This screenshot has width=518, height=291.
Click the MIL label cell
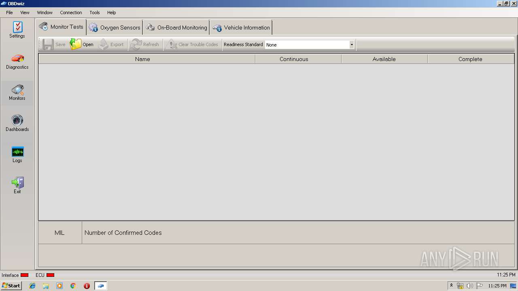[60, 233]
